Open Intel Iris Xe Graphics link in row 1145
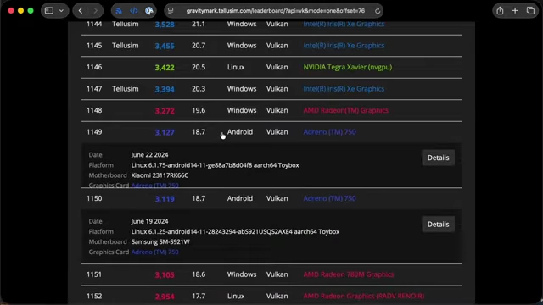The width and height of the screenshot is (543, 305). point(344,46)
